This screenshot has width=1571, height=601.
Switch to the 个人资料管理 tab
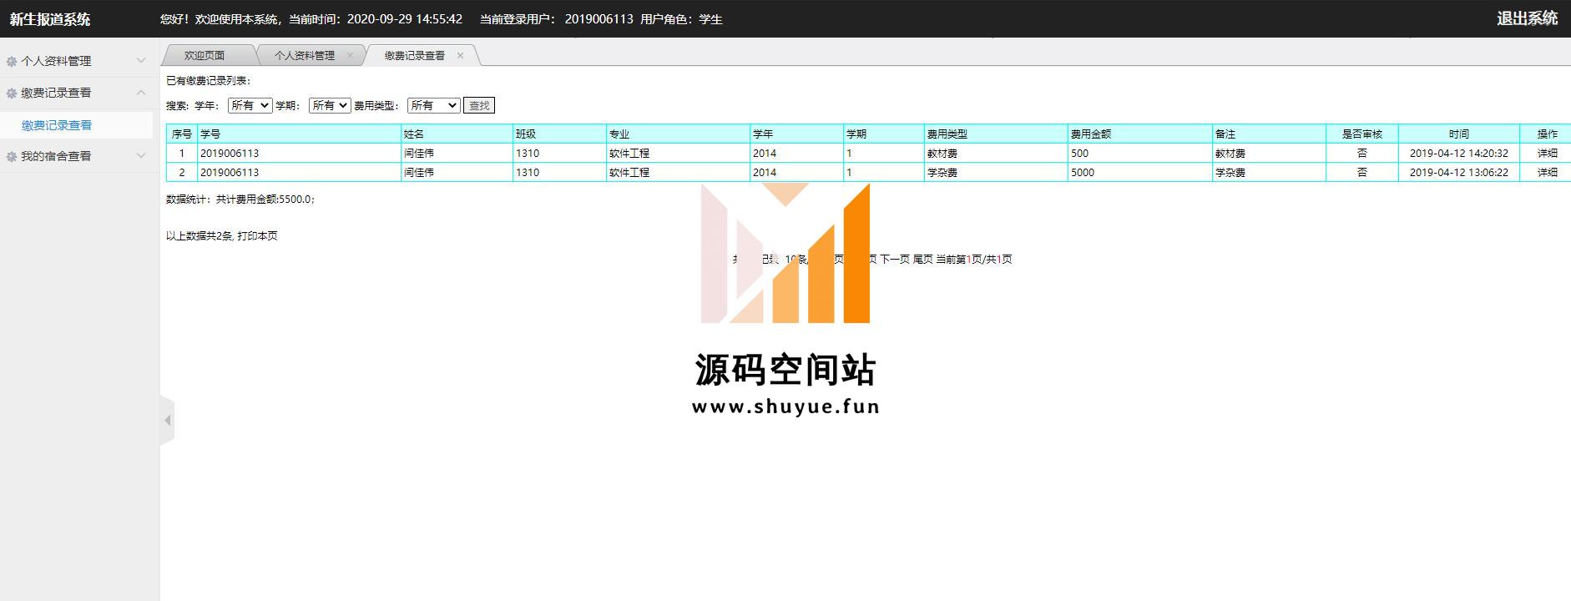click(x=304, y=56)
